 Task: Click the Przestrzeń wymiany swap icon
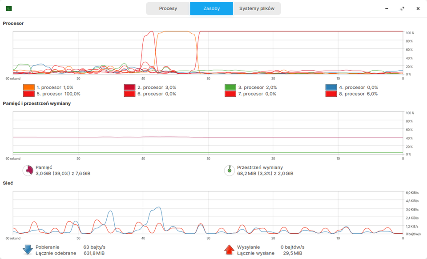click(230, 170)
